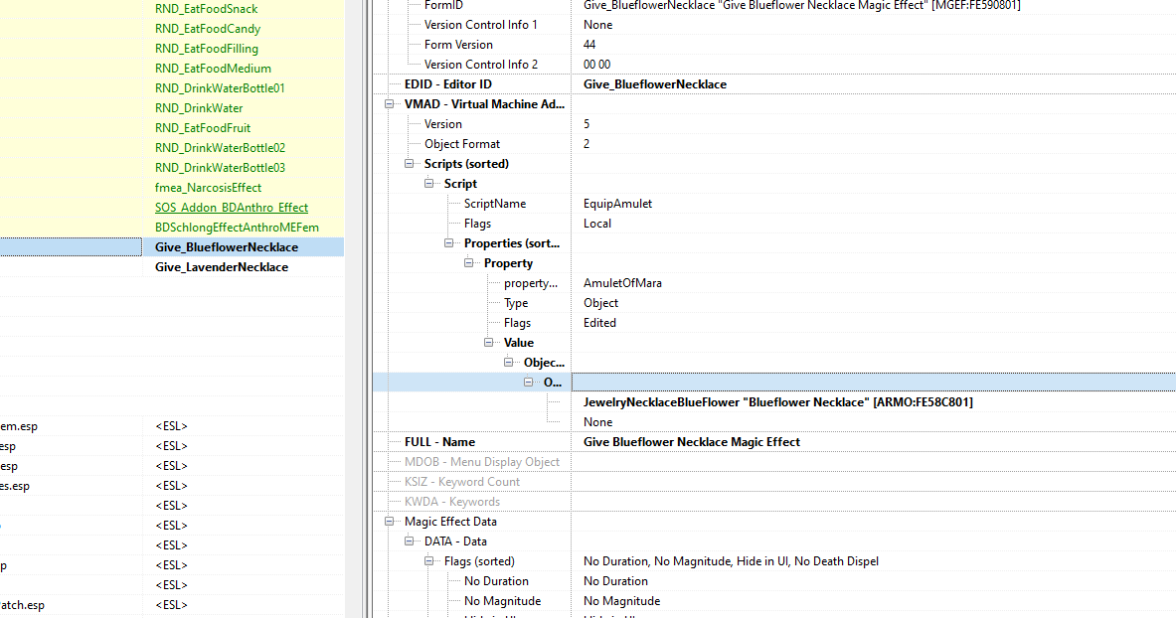Collapse the Value node under Property

click(x=488, y=342)
